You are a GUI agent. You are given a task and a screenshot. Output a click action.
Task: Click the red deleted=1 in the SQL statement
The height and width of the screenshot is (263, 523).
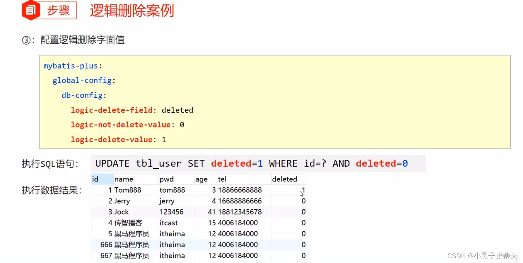pyautogui.click(x=237, y=163)
